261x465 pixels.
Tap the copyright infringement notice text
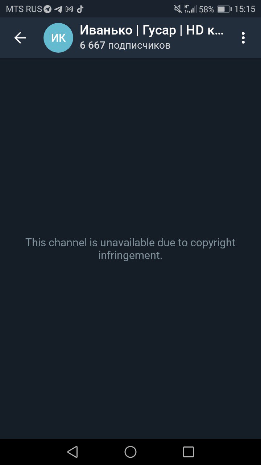click(130, 249)
